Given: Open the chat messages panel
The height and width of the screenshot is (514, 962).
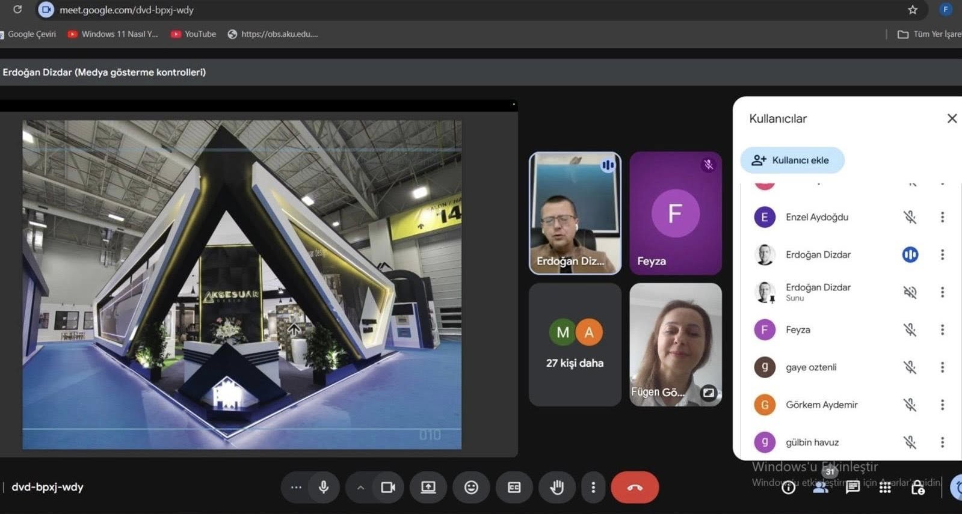Looking at the screenshot, I should pos(853,488).
